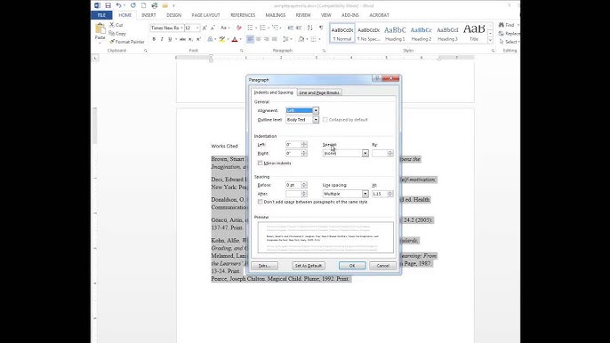The width and height of the screenshot is (610, 343).
Task: Enable the Mirror indents checkbox
Action: (x=261, y=163)
